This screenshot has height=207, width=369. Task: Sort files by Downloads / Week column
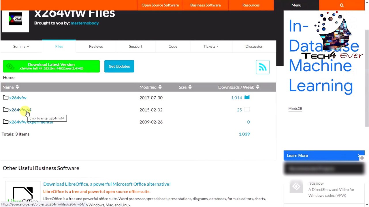[239, 87]
